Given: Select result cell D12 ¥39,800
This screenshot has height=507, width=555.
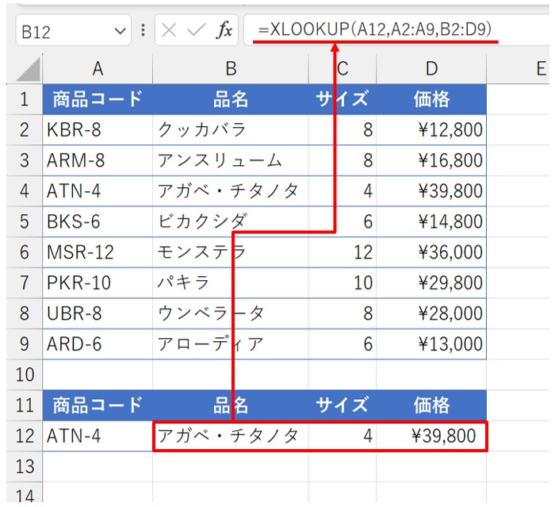Looking at the screenshot, I should coord(431,436).
